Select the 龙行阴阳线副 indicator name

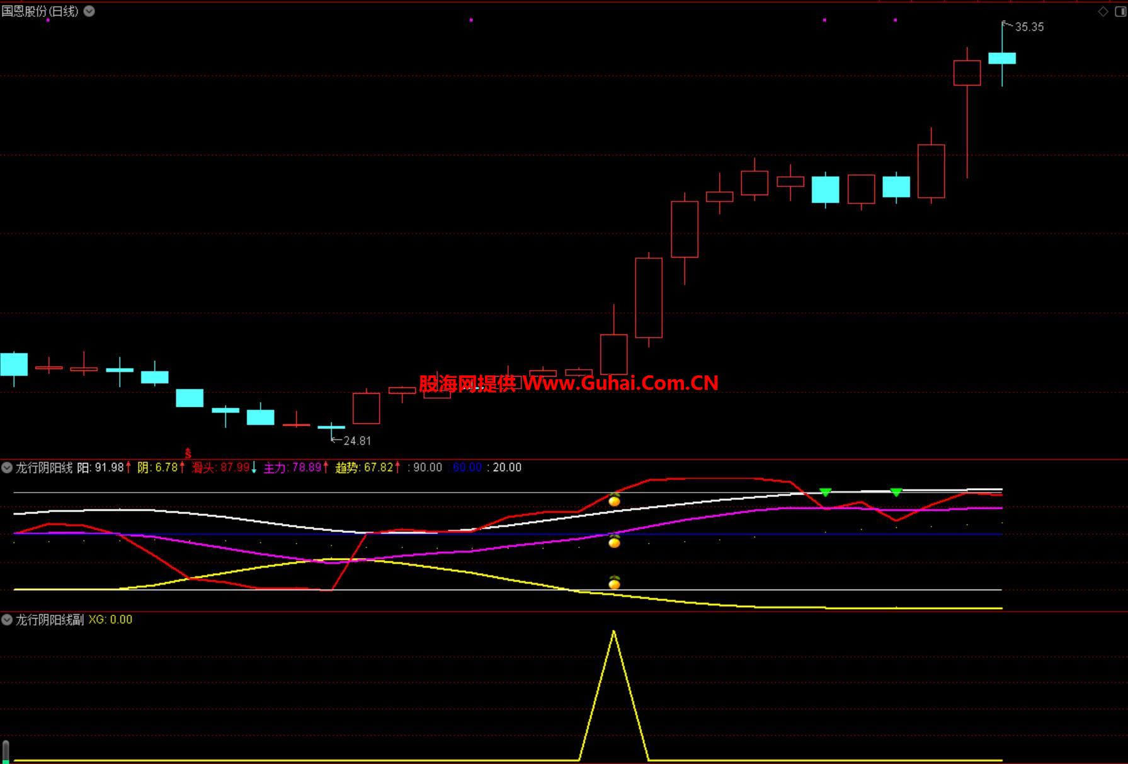[50, 620]
